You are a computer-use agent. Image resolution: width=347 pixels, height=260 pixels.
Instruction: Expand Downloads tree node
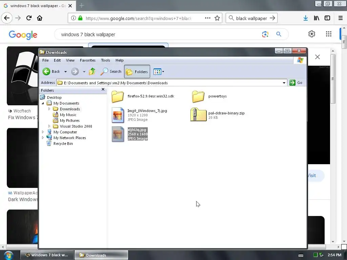(x=49, y=109)
